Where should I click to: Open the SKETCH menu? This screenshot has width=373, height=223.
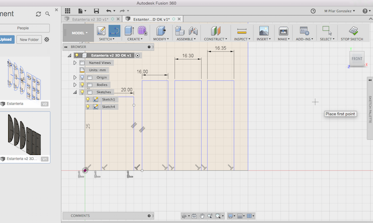(107, 39)
